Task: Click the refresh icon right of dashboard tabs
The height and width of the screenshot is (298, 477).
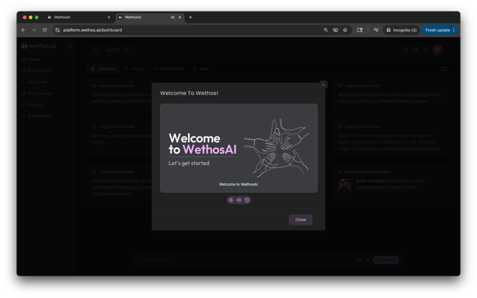Action: 444,69
